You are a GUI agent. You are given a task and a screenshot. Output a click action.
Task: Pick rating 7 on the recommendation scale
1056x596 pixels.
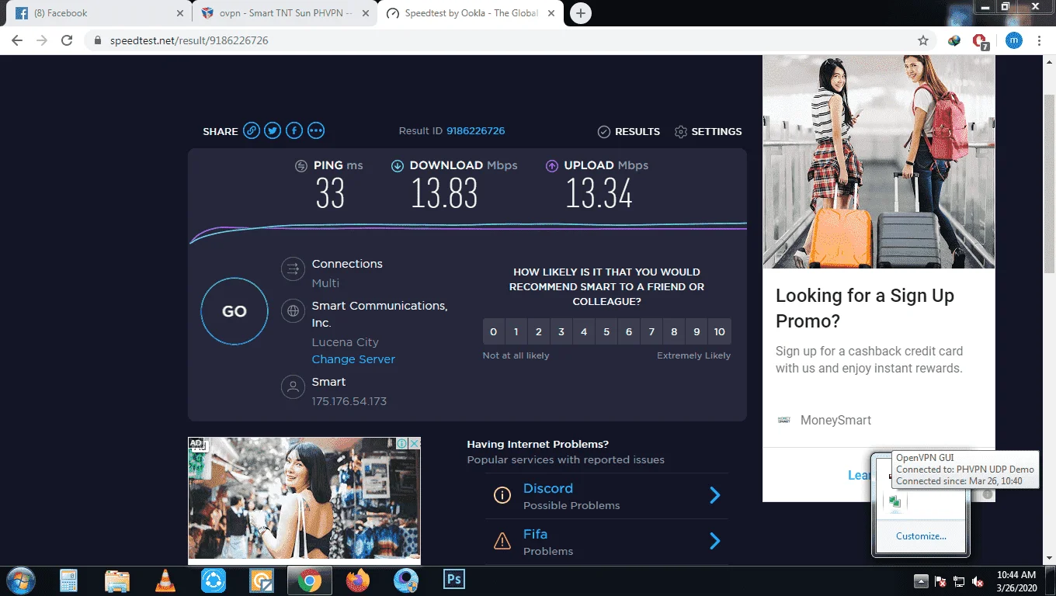point(651,331)
